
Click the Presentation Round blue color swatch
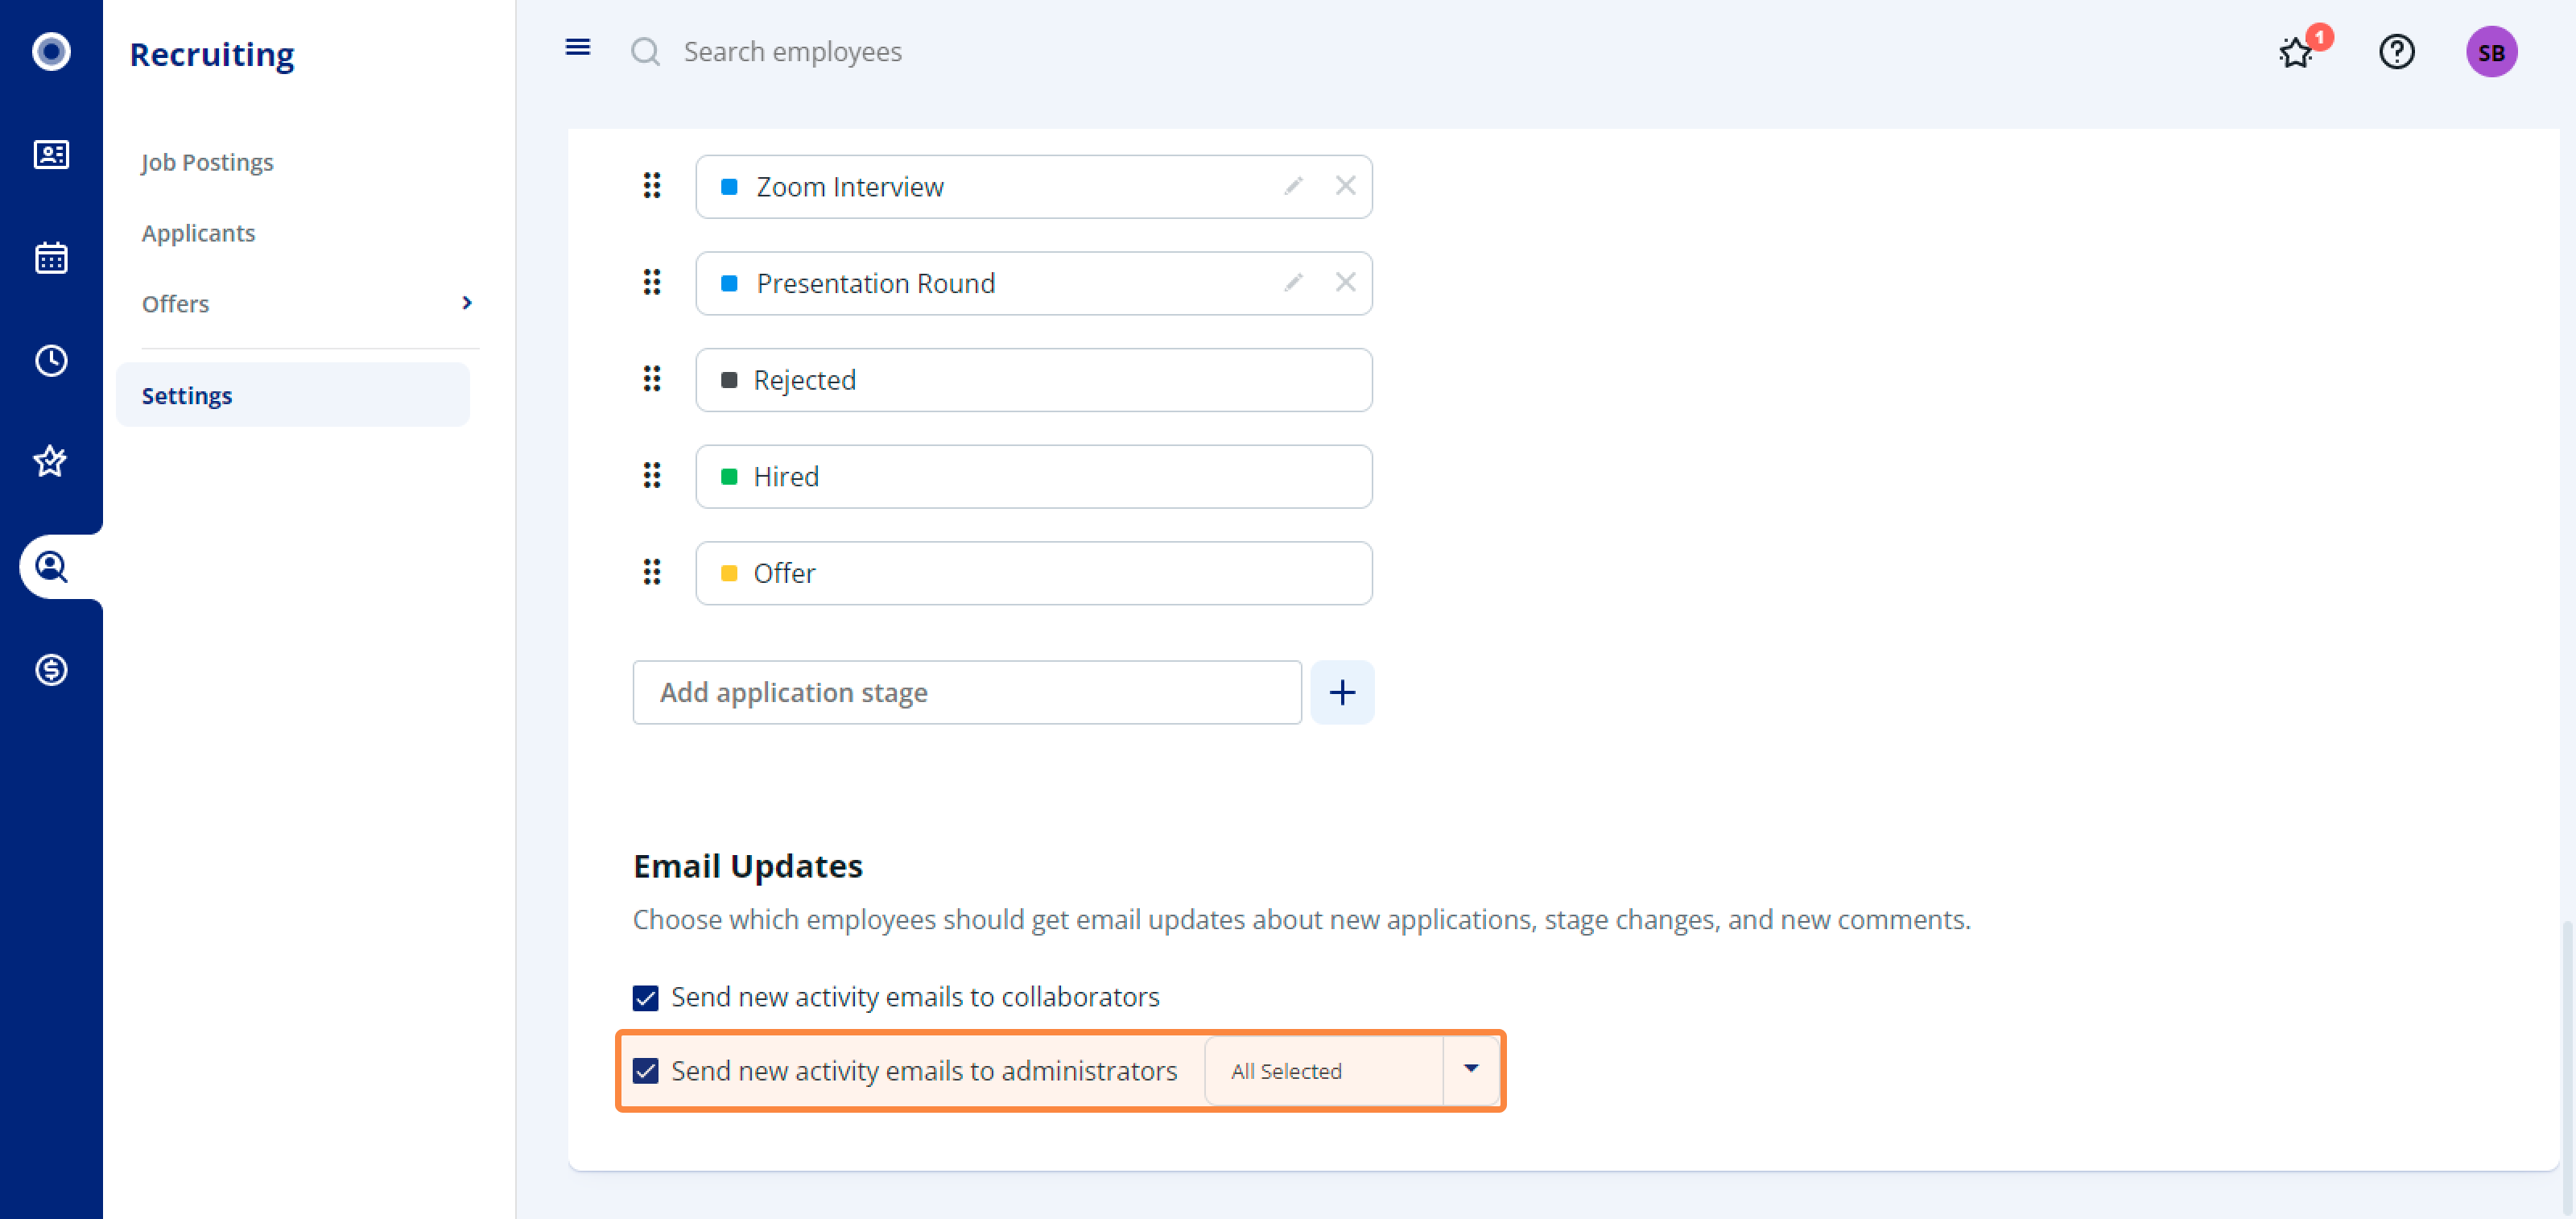730,284
